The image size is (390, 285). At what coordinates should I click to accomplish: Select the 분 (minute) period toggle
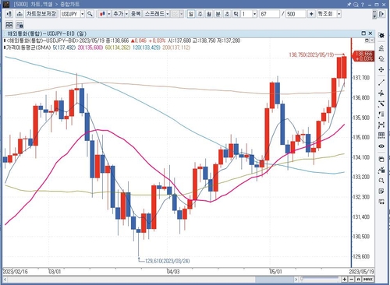[x=218, y=14]
